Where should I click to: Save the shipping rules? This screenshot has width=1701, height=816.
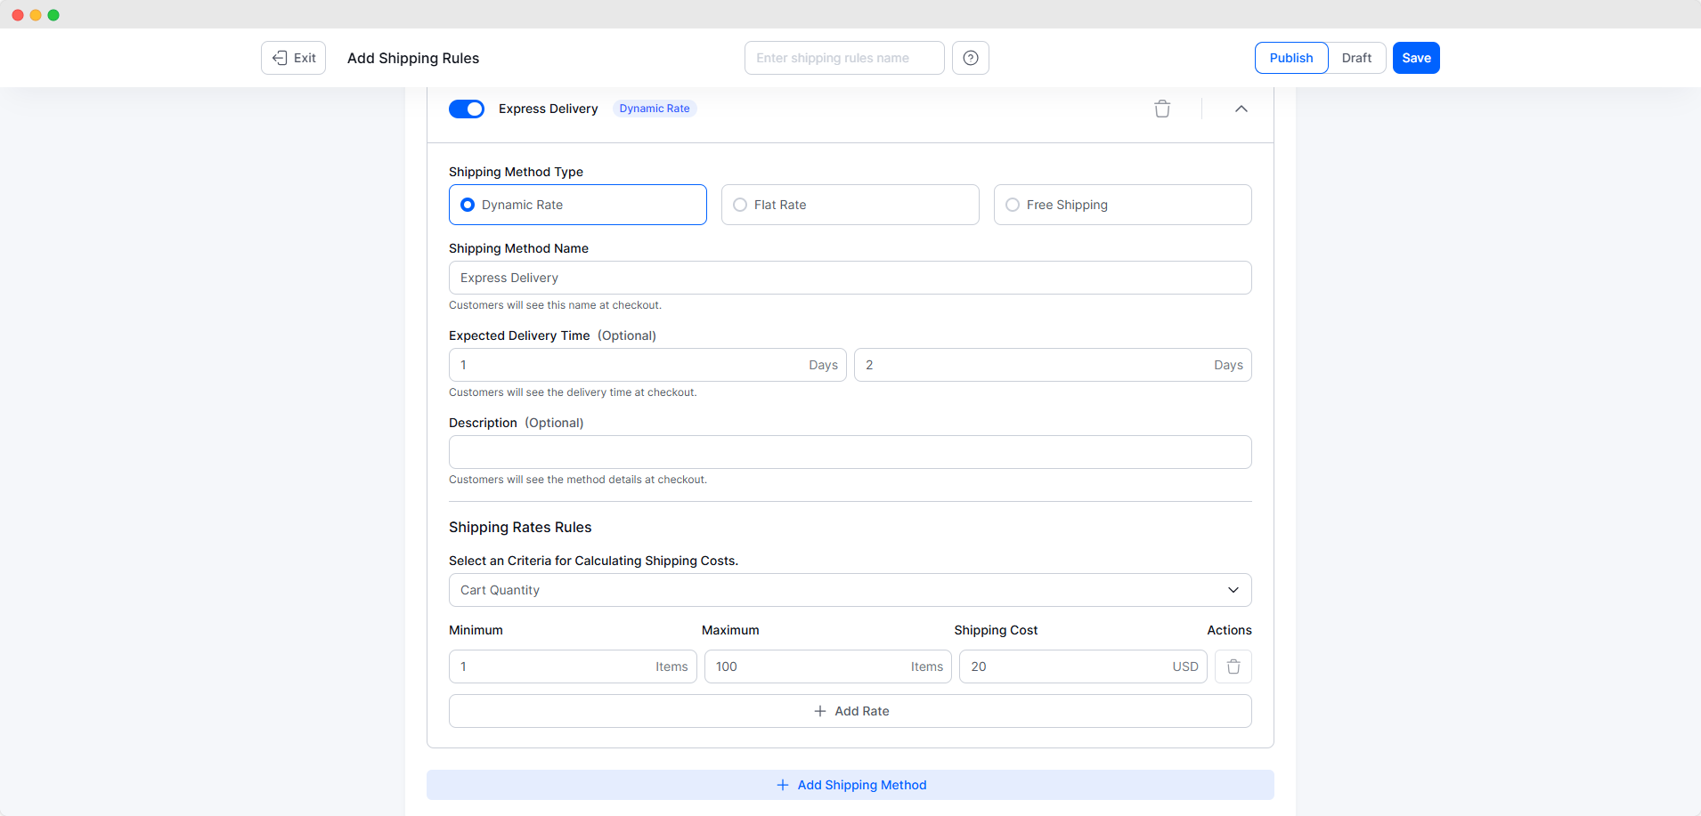(x=1416, y=58)
